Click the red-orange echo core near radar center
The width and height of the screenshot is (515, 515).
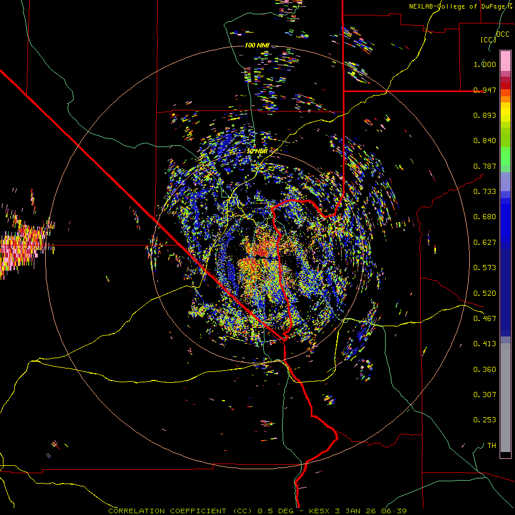tap(262, 251)
